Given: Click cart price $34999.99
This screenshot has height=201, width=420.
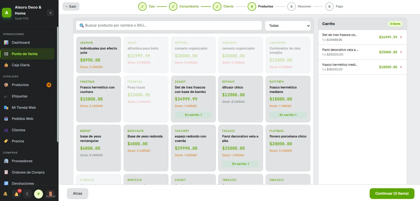Looking at the screenshot, I should 388,37.
